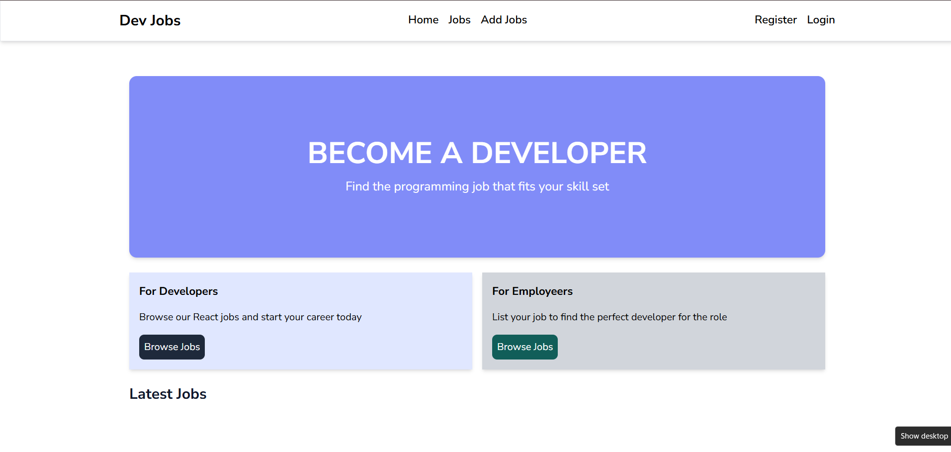
Task: Select the hero tagline about programming jobs
Action: [477, 186]
